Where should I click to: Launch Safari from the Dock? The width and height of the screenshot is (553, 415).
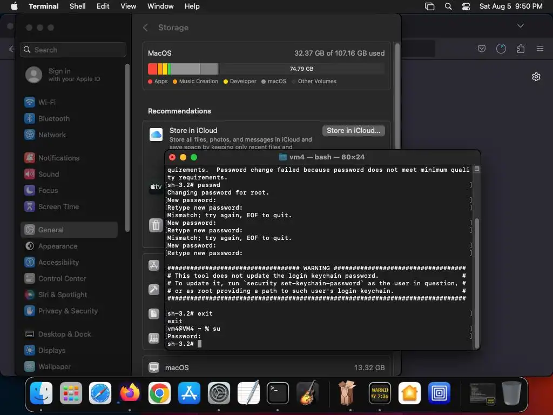point(100,393)
